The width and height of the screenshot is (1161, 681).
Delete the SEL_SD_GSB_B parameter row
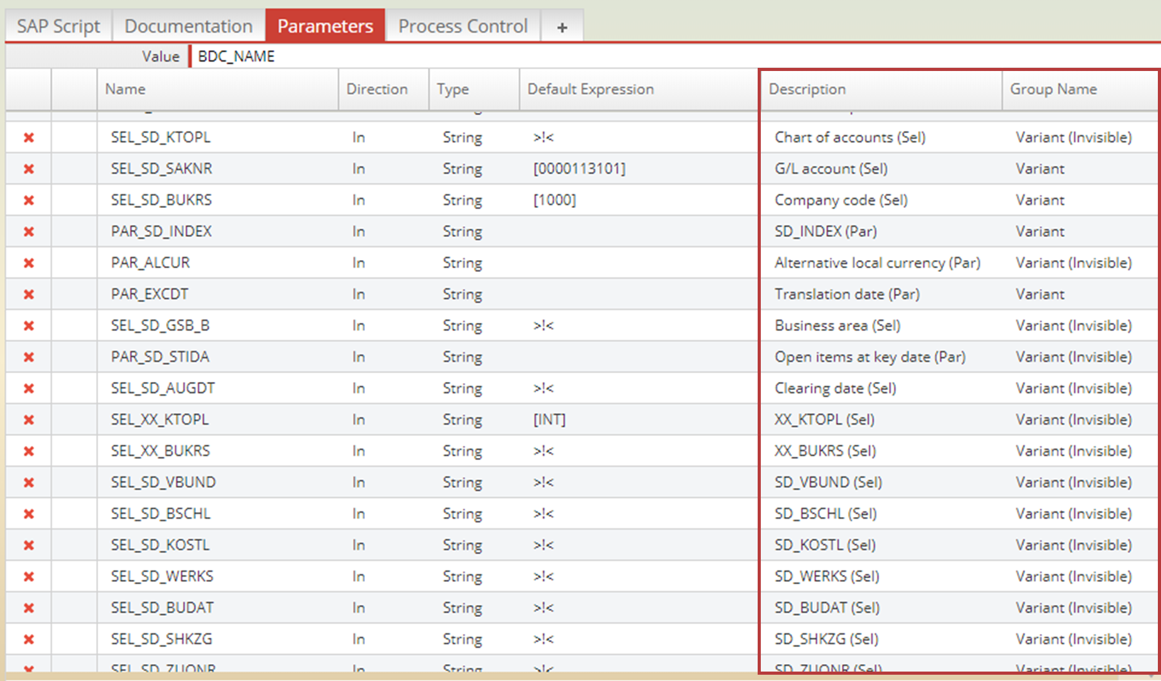tap(29, 326)
